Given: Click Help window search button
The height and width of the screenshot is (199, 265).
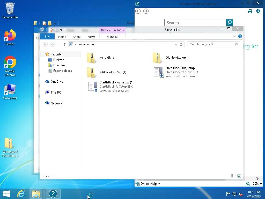Looking at the screenshot, I should 230,22.
